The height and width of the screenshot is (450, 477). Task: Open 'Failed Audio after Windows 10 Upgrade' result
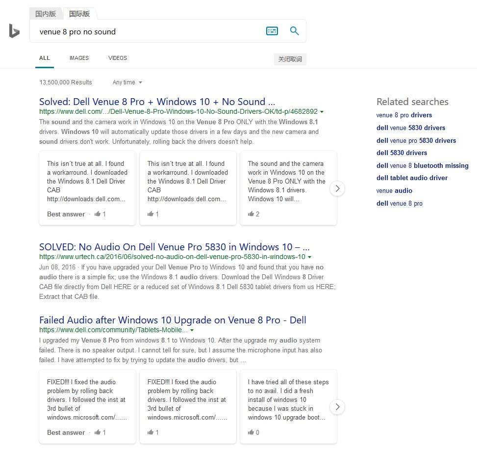coord(173,319)
